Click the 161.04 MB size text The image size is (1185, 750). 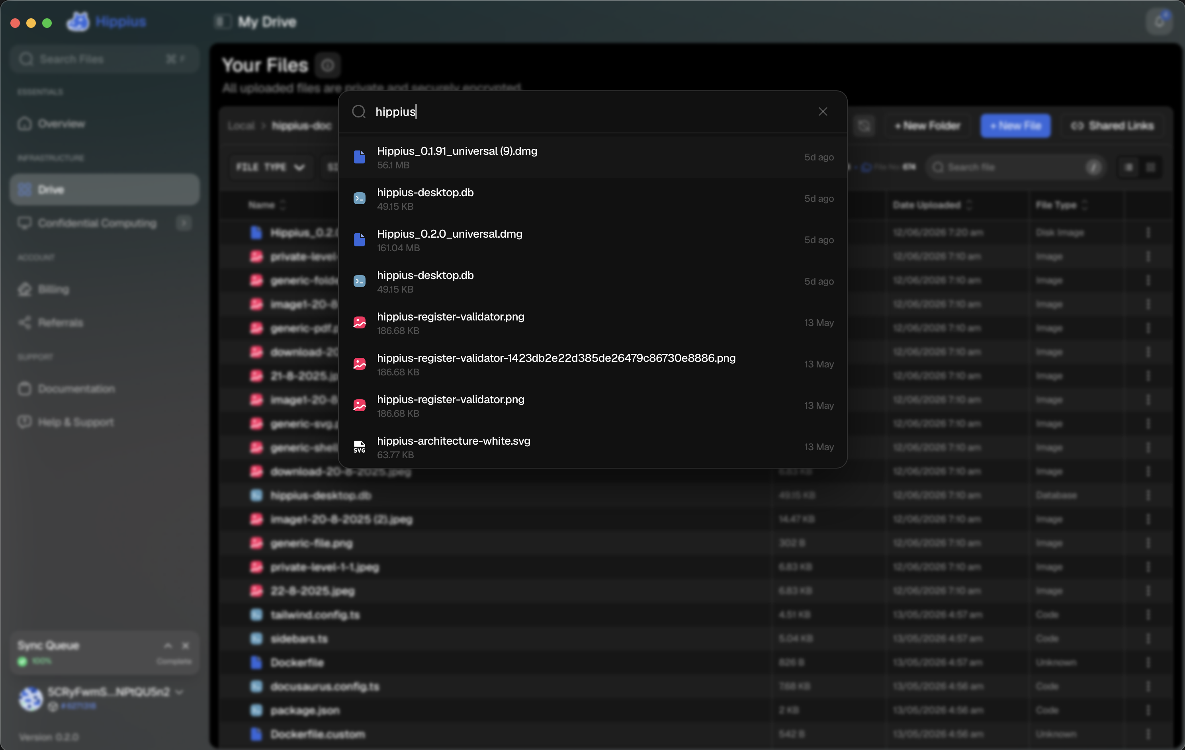click(399, 248)
